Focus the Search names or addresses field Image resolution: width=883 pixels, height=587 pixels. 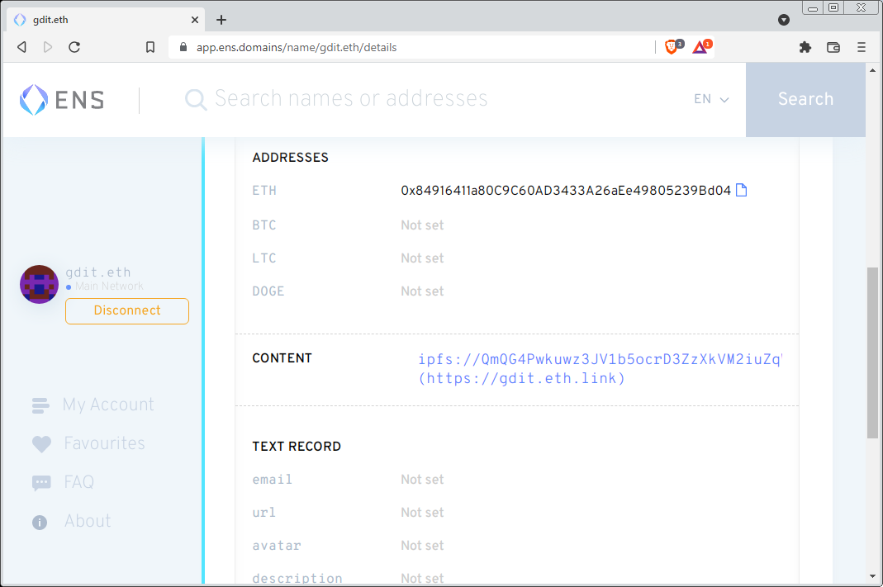coord(351,99)
